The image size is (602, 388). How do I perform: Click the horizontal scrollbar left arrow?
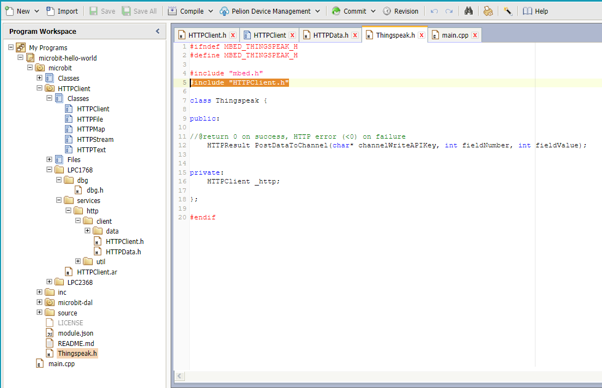click(180, 376)
